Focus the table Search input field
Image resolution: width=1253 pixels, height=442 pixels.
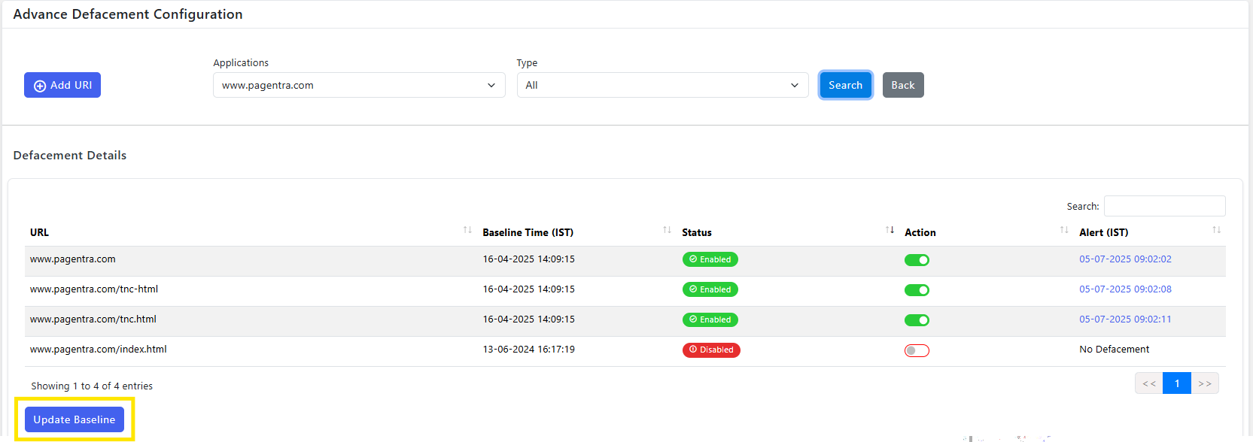click(1164, 206)
